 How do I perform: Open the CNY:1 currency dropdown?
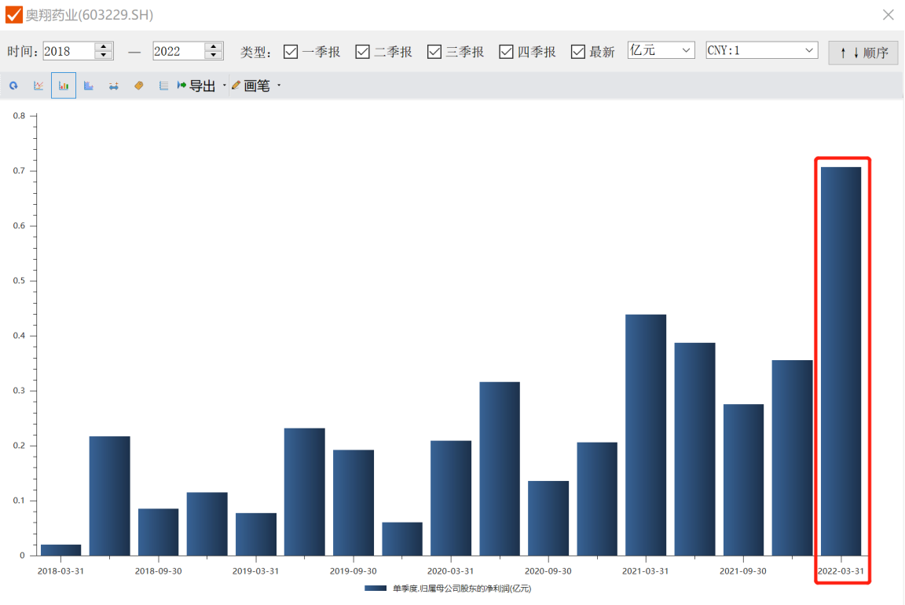pyautogui.click(x=761, y=50)
